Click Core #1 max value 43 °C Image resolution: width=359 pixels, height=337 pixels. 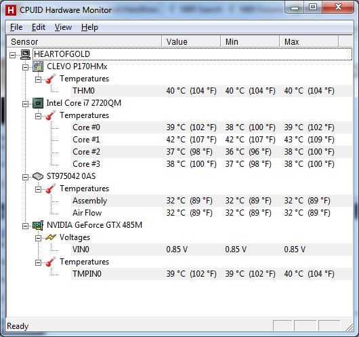coord(309,140)
